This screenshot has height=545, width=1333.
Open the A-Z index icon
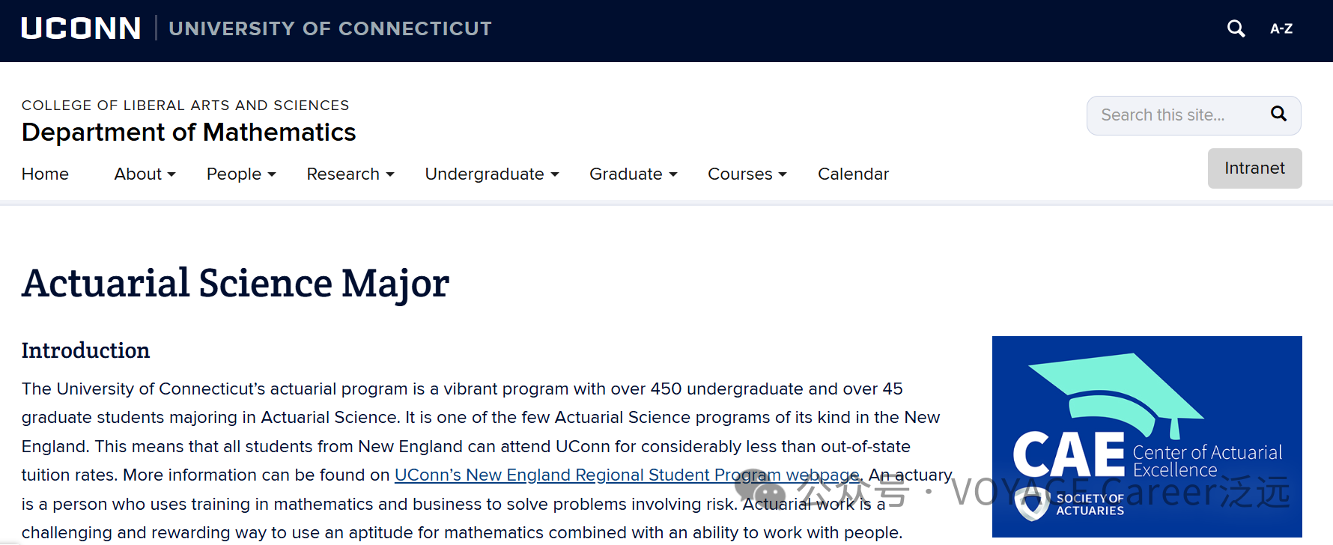click(x=1281, y=29)
